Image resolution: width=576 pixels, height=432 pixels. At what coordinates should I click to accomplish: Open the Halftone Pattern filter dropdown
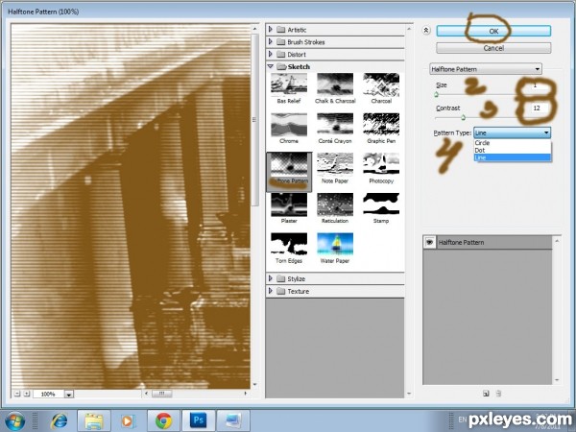click(x=486, y=69)
